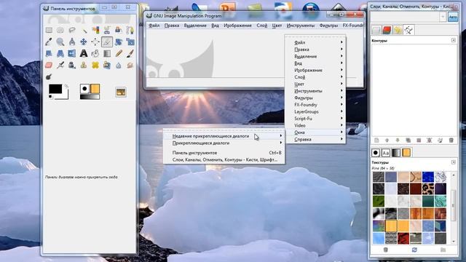Click delete path trash button under Контуры
The width and height of the screenshot is (466, 262).
tap(451, 140)
